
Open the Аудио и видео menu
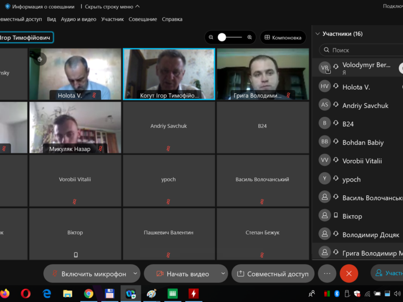(x=79, y=19)
